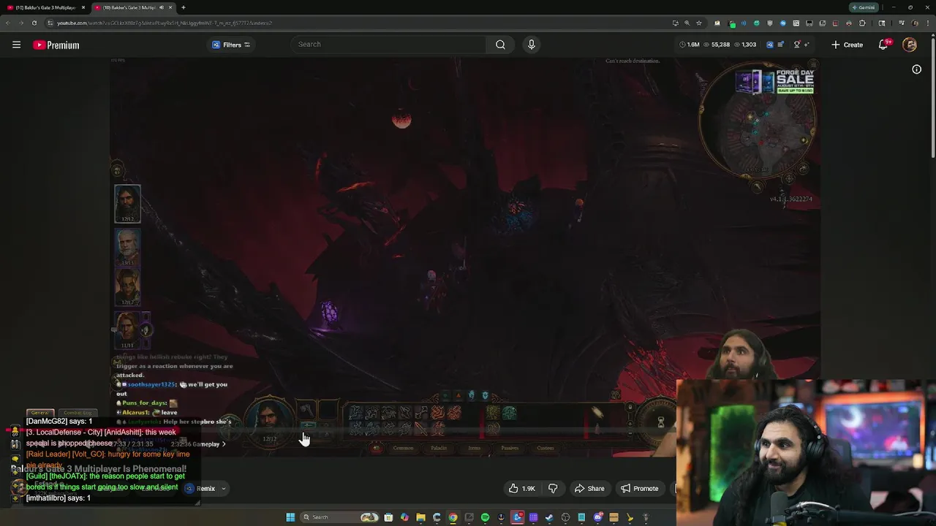Select the General chat tab overlay

click(x=39, y=413)
